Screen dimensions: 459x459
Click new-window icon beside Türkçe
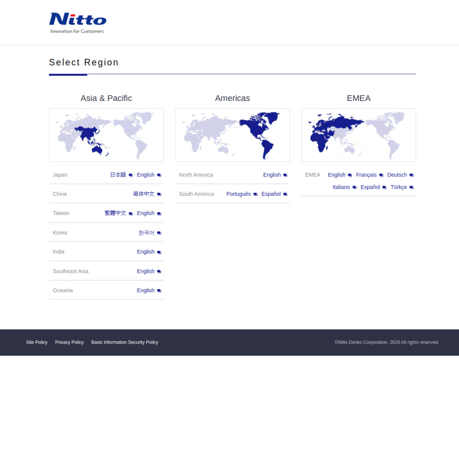click(x=412, y=188)
